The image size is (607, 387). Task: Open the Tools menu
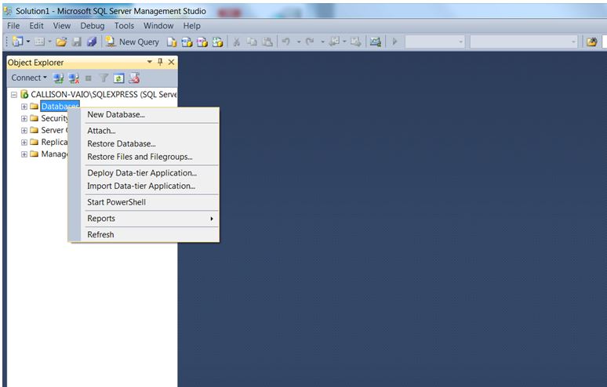click(x=124, y=26)
